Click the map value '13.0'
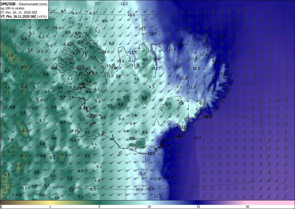Image resolution: width=295 pixels, height=209 pixels. (x=151, y=154)
